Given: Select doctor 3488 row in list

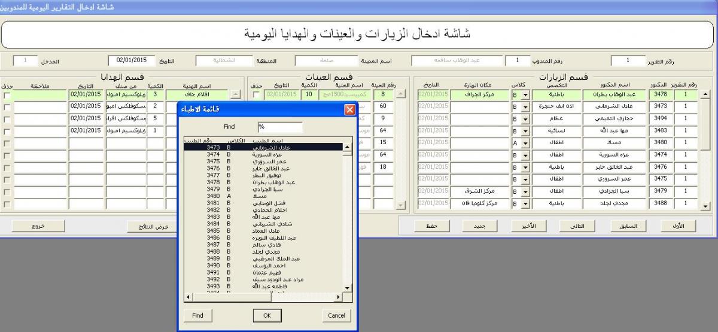Looking at the screenshot, I should point(263,252).
